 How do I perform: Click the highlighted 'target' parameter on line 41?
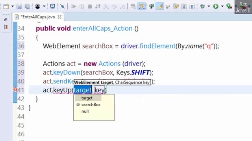(83, 90)
